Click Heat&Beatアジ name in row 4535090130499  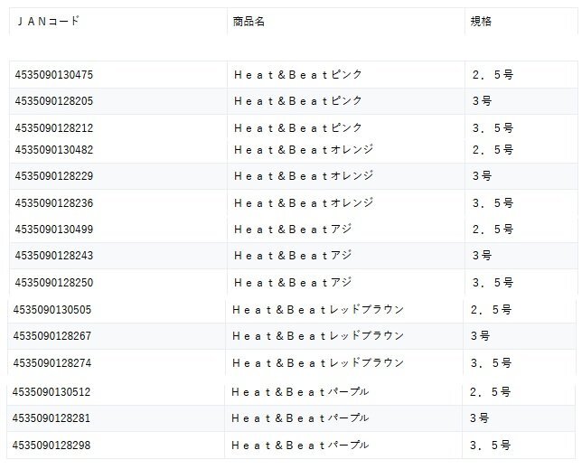click(293, 230)
